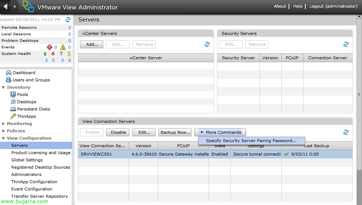Screen dimensions: 362x205
Task: Select Specify Security Server Pairing Password
Action: point(252,141)
